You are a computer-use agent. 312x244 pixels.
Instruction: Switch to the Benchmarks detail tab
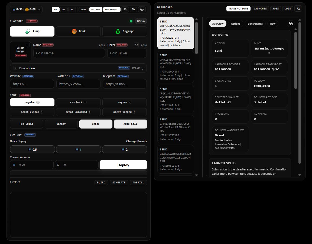pos(255,24)
